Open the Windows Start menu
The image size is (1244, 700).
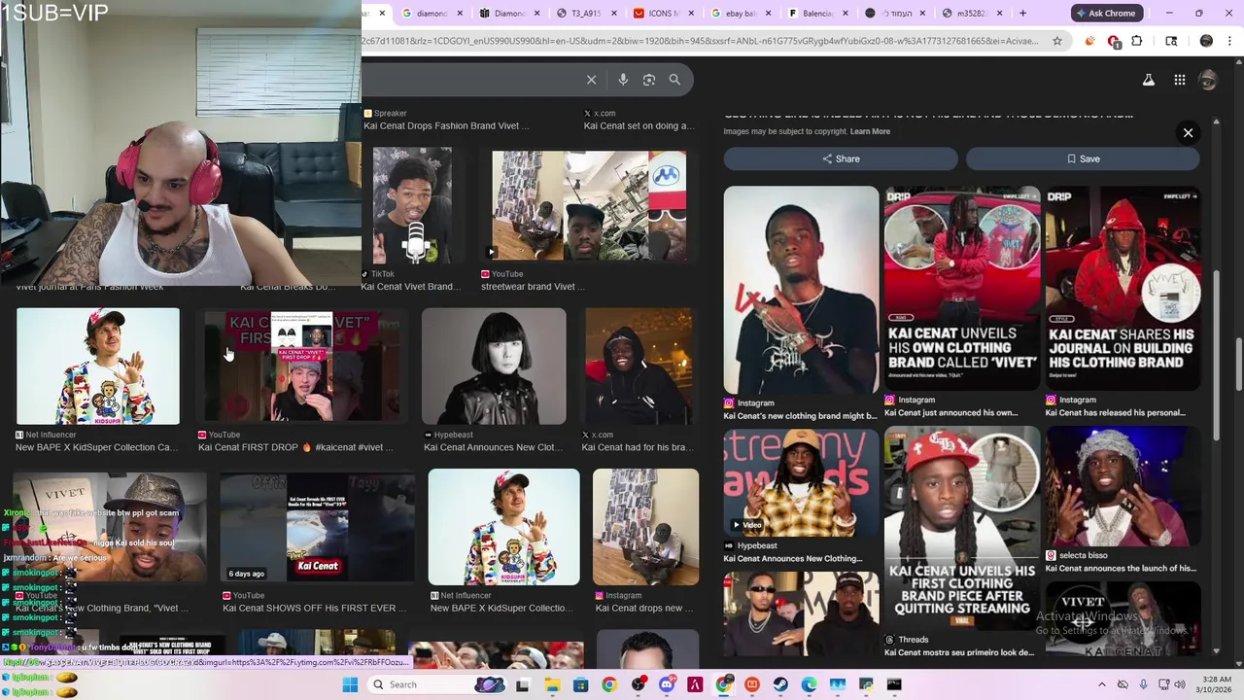pos(350,684)
